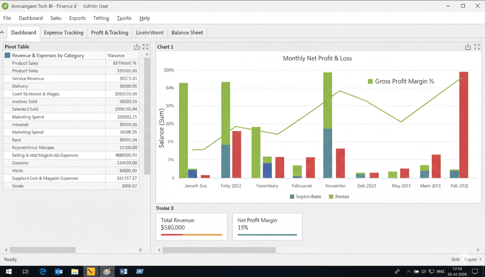Viewport: 485px width, 277px height.
Task: Export Chart 1 using share icon
Action: [468, 47]
